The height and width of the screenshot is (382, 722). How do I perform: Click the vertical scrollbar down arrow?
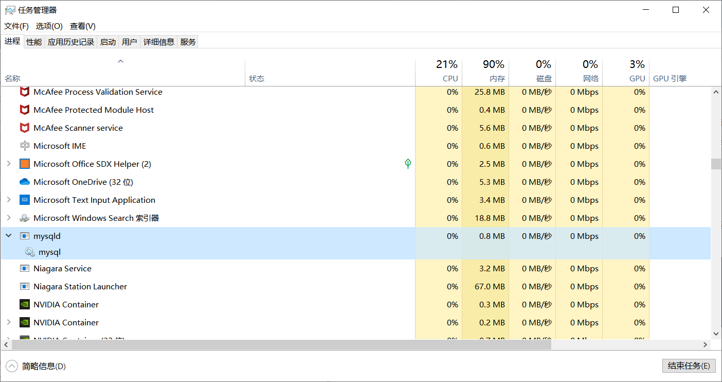click(x=716, y=334)
